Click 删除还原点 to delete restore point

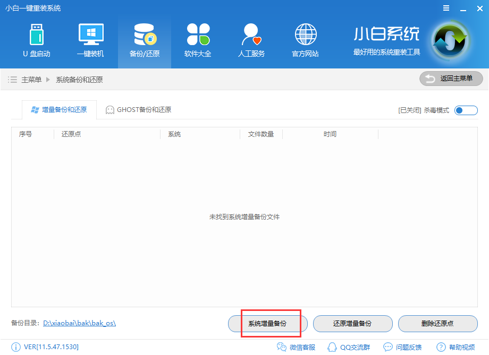click(x=437, y=324)
